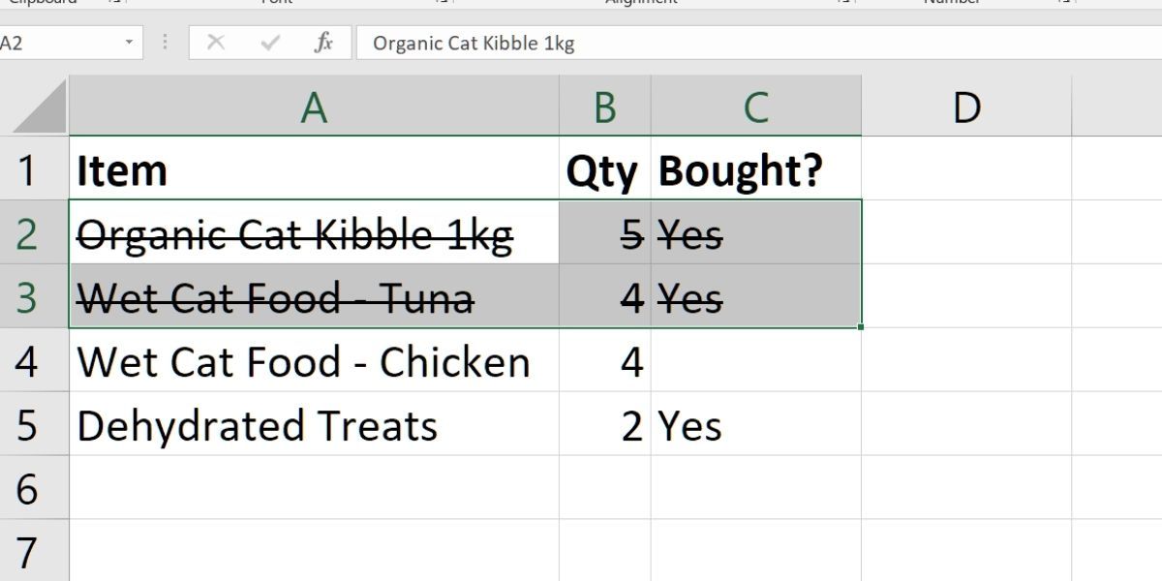The width and height of the screenshot is (1162, 581).
Task: Select column D by its header
Action: coord(965,107)
